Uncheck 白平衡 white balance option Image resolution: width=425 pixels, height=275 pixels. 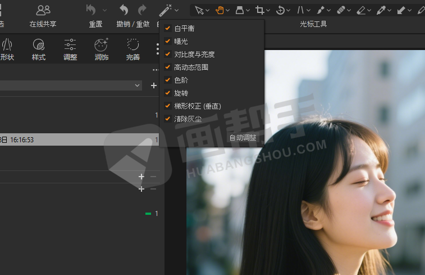[168, 28]
